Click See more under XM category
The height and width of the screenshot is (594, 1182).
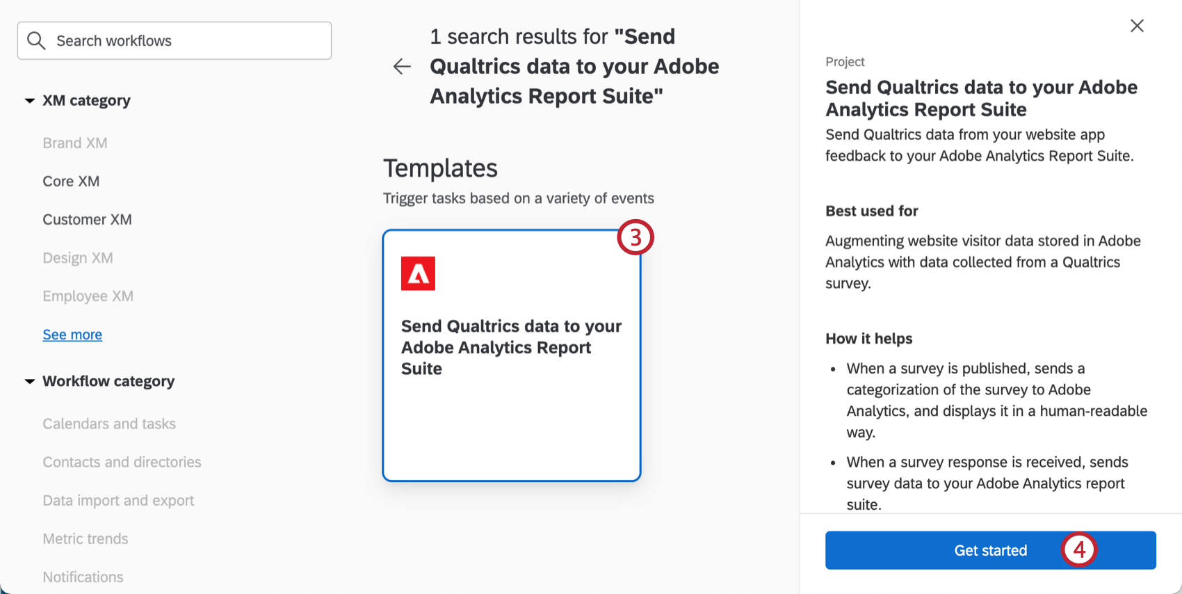[72, 335]
